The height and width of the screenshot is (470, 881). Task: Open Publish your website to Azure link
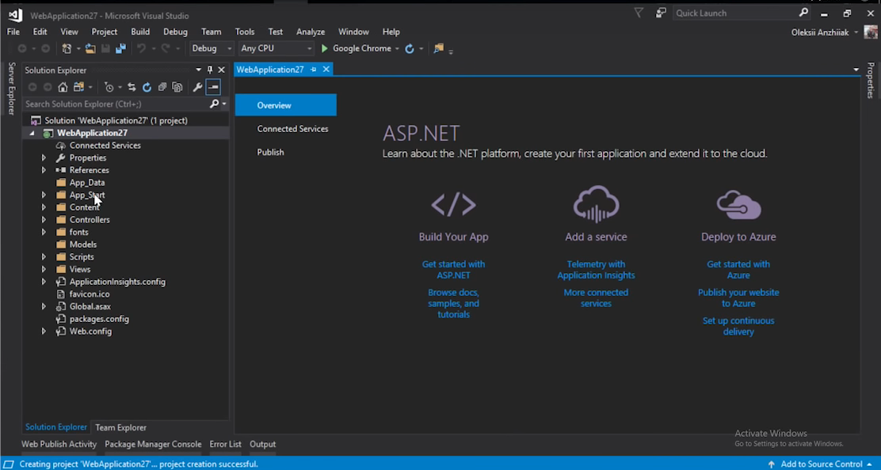738,298
